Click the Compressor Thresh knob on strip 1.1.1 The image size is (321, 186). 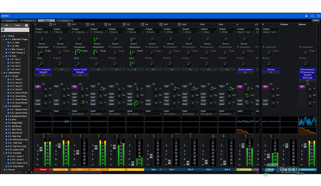coord(78,52)
